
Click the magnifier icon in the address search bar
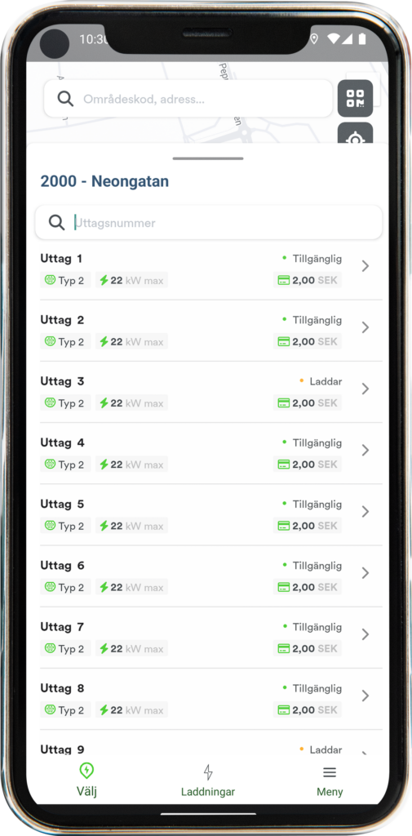pyautogui.click(x=65, y=99)
